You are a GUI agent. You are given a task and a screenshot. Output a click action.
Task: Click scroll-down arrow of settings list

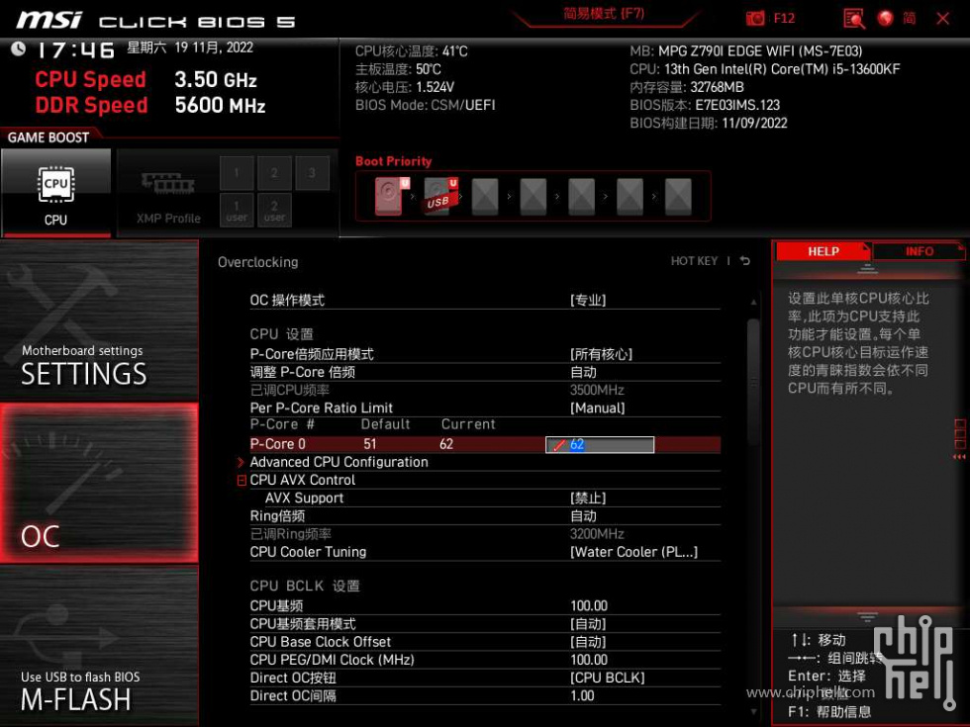[x=753, y=712]
